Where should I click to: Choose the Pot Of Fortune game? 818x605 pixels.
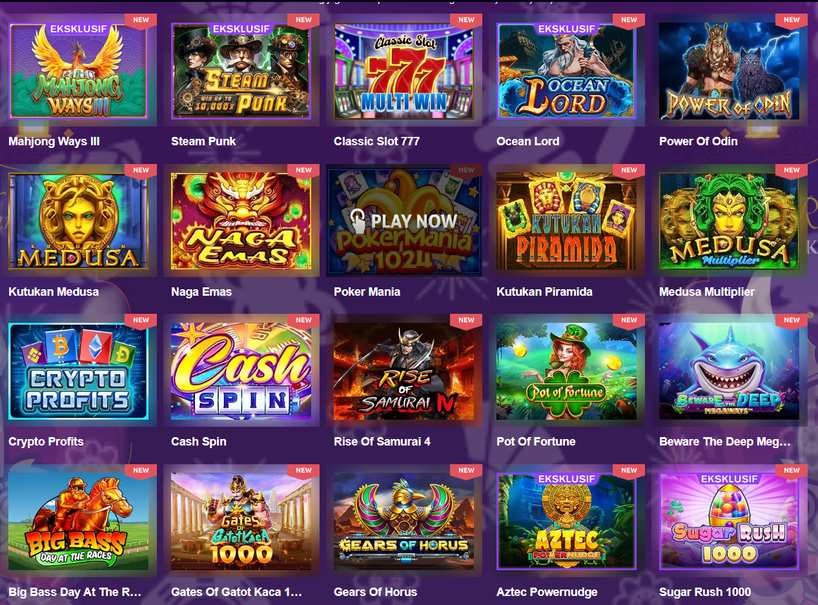566,371
